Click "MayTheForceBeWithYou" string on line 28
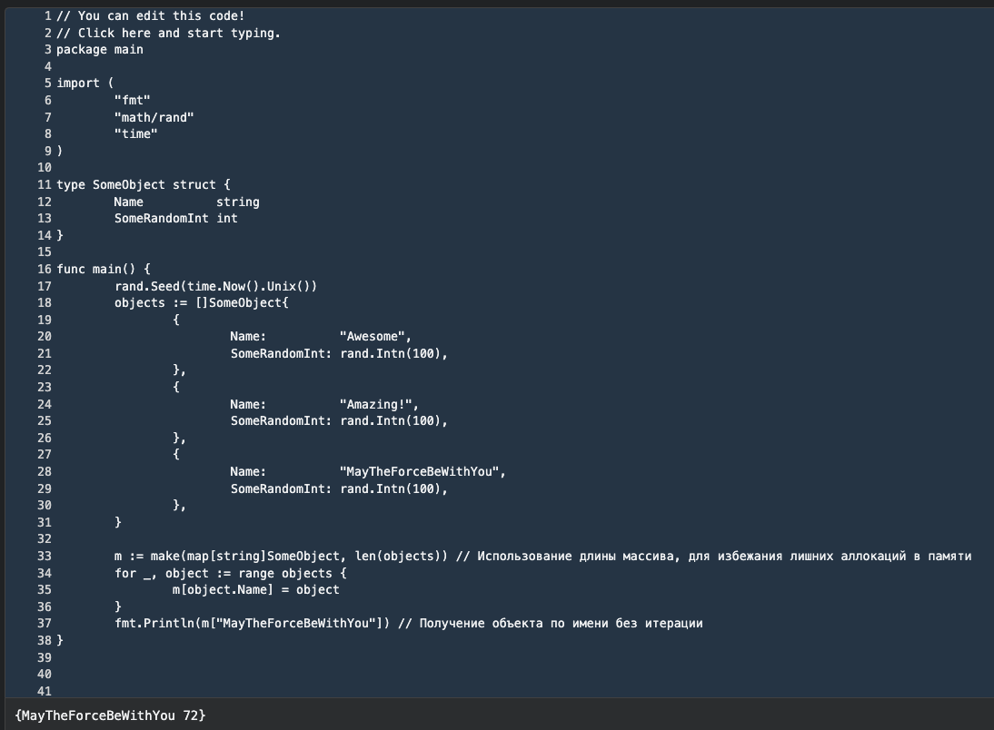Image resolution: width=994 pixels, height=730 pixels. pos(422,471)
